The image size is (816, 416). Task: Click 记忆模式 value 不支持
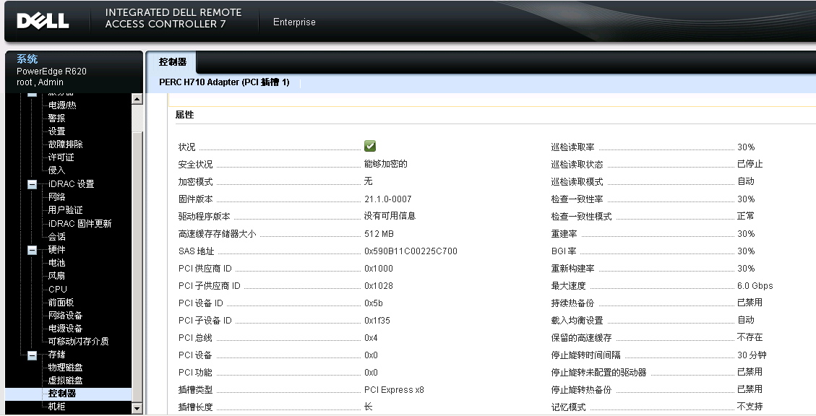(750, 407)
